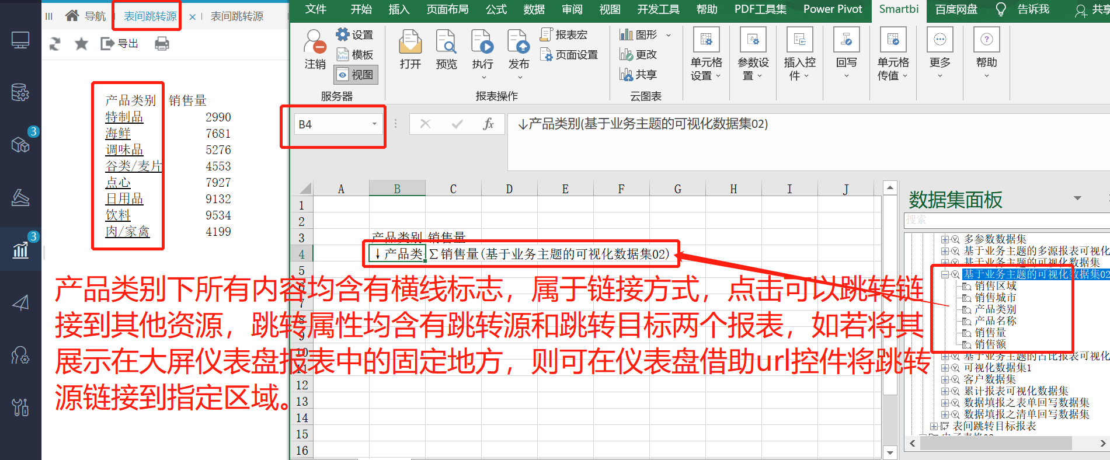Select column D header
This screenshot has width=1110, height=460.
point(509,189)
